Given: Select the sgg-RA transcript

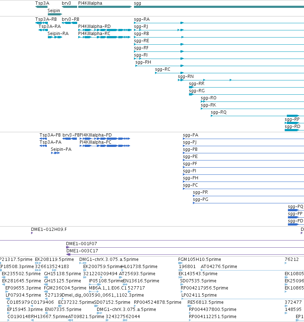Looking at the screenshot, I should (219, 23).
